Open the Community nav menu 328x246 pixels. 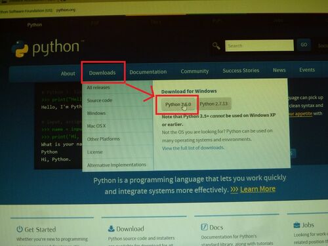(195, 71)
